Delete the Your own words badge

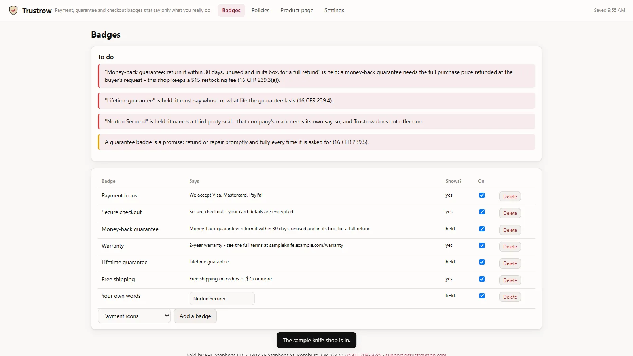pyautogui.click(x=510, y=297)
